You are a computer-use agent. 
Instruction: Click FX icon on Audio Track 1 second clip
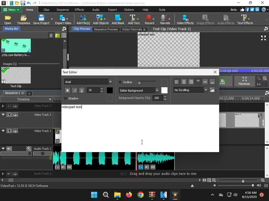141,167
